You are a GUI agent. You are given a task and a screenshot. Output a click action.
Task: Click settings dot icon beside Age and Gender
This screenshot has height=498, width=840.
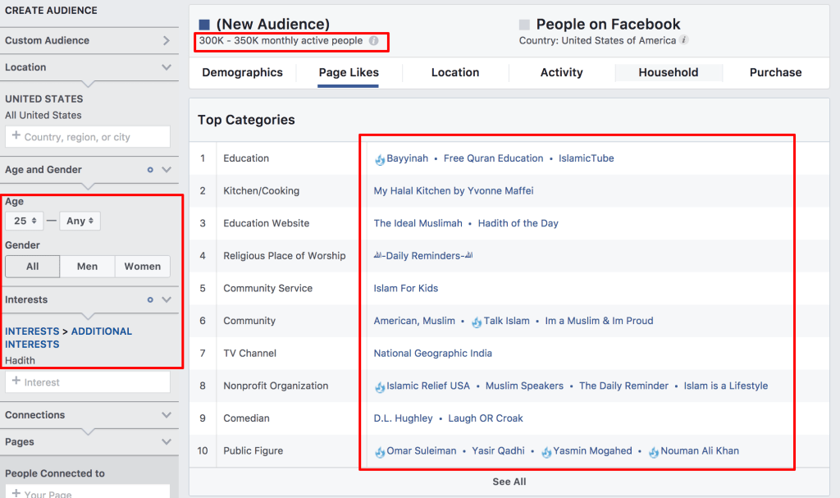(x=150, y=170)
